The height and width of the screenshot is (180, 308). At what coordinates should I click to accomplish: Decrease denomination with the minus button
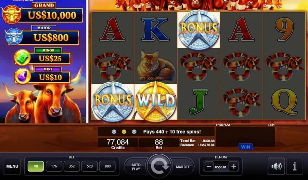tap(209, 167)
